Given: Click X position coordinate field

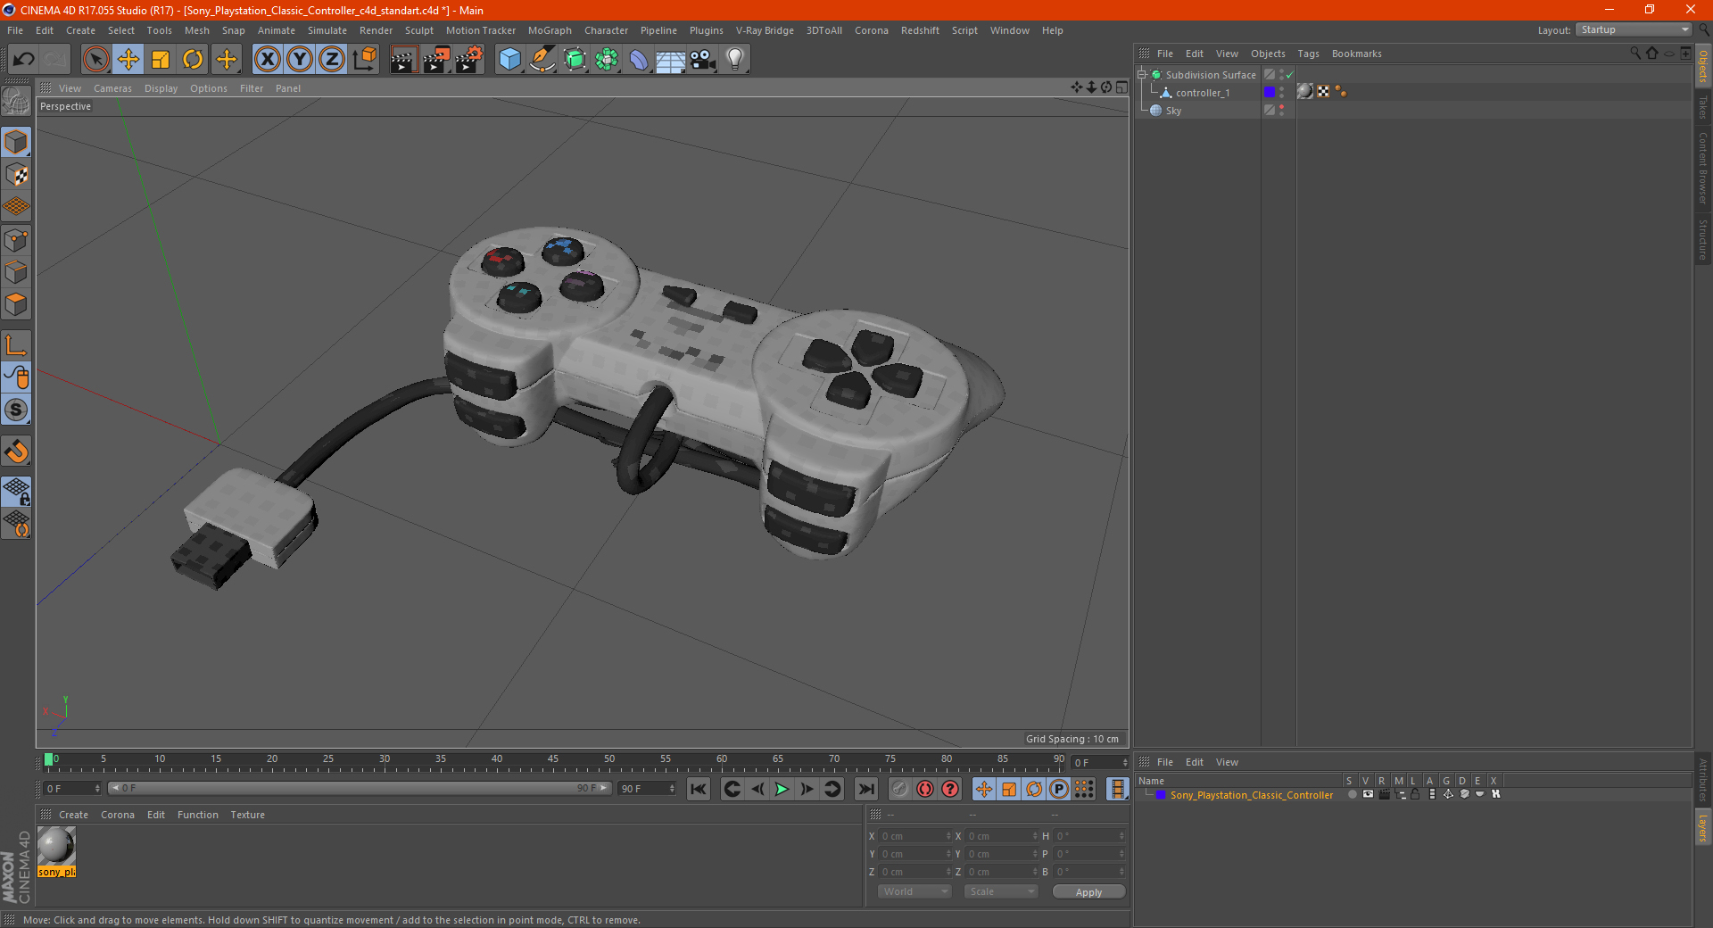Looking at the screenshot, I should [914, 836].
